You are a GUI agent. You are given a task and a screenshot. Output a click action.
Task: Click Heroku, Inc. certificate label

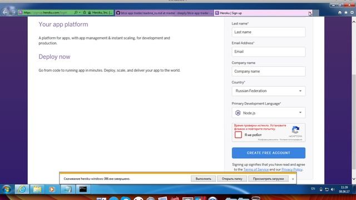tap(102, 13)
